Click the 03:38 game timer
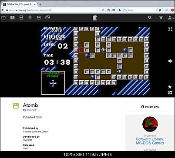This screenshot has height=158, width=175. (x=57, y=62)
